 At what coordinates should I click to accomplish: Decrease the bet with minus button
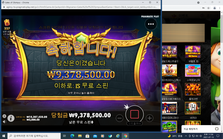[119, 118]
